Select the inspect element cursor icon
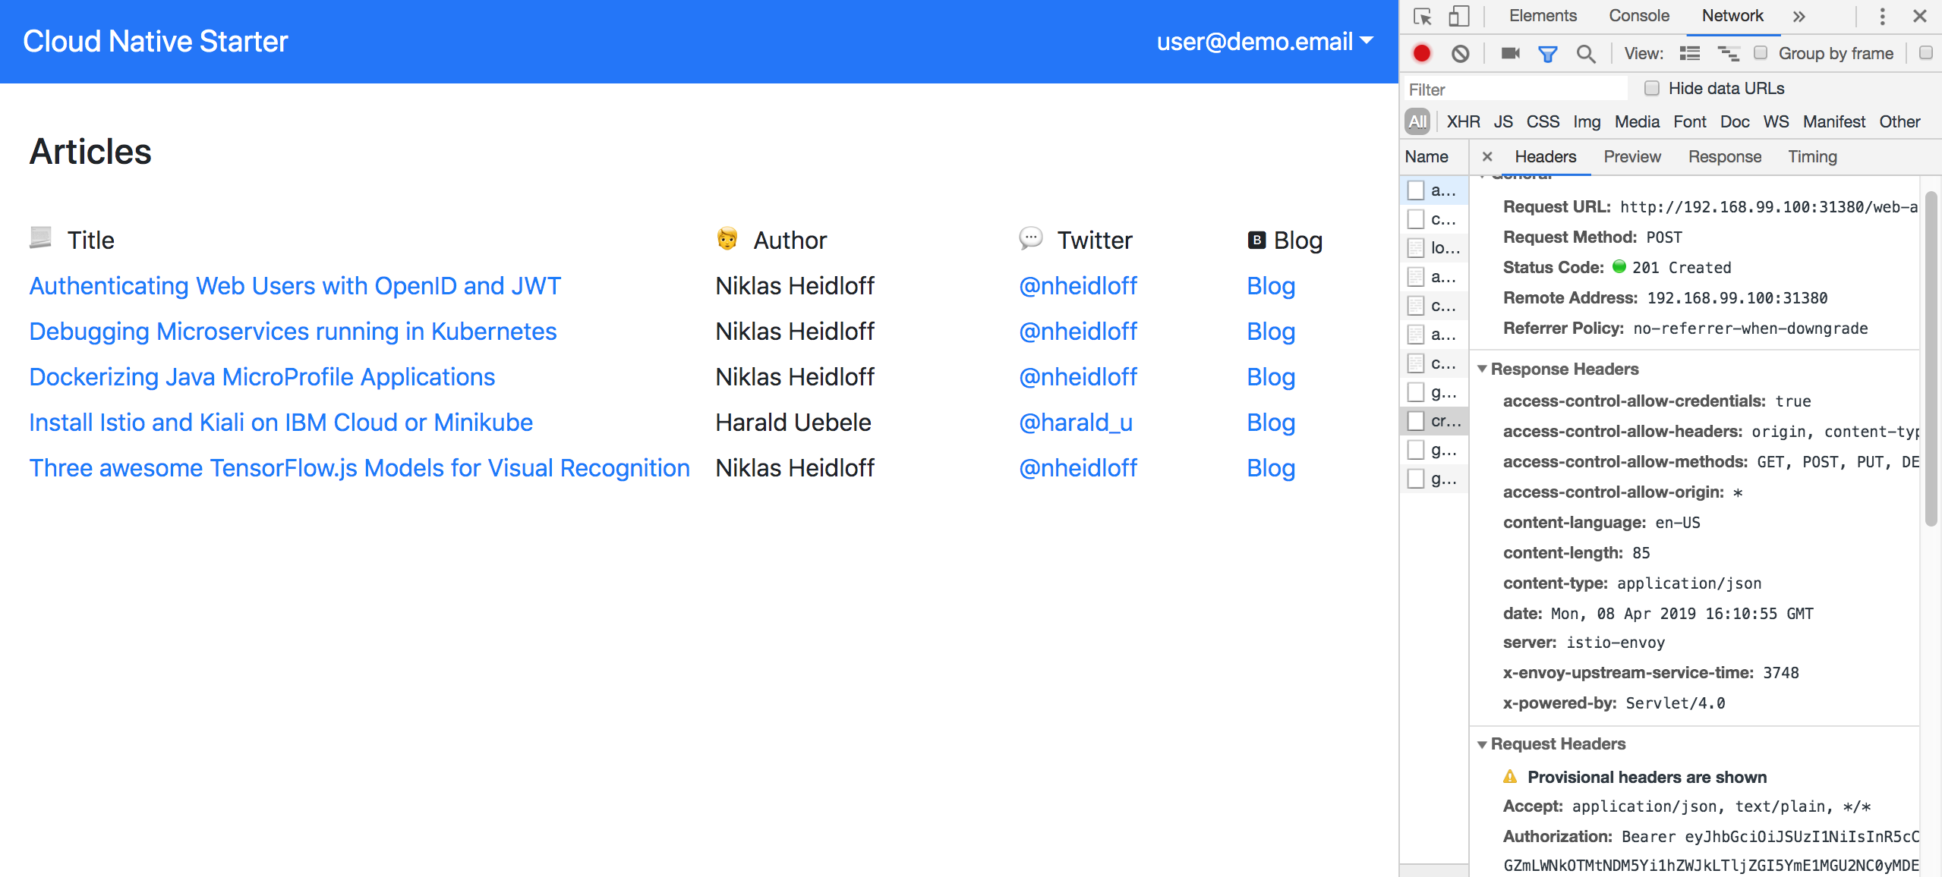Image resolution: width=1942 pixels, height=877 pixels. tap(1422, 16)
